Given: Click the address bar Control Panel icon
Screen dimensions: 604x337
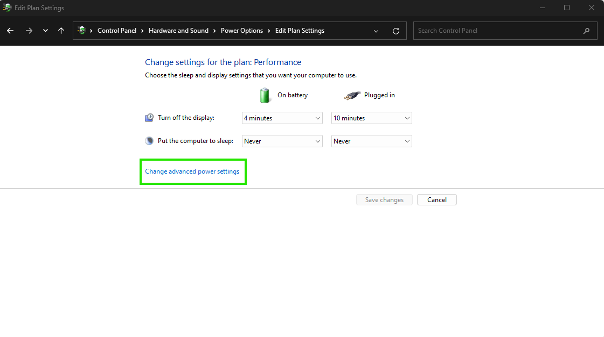Looking at the screenshot, I should (82, 31).
